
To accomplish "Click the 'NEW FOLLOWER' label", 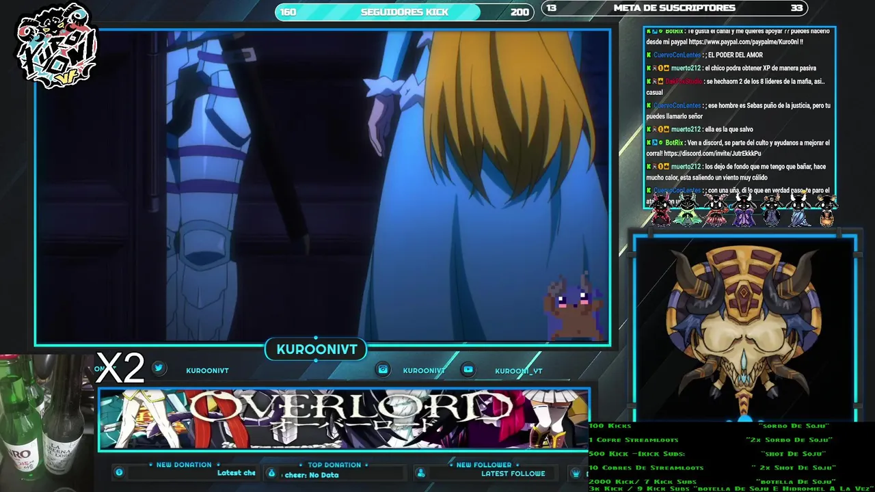I will coord(484,465).
